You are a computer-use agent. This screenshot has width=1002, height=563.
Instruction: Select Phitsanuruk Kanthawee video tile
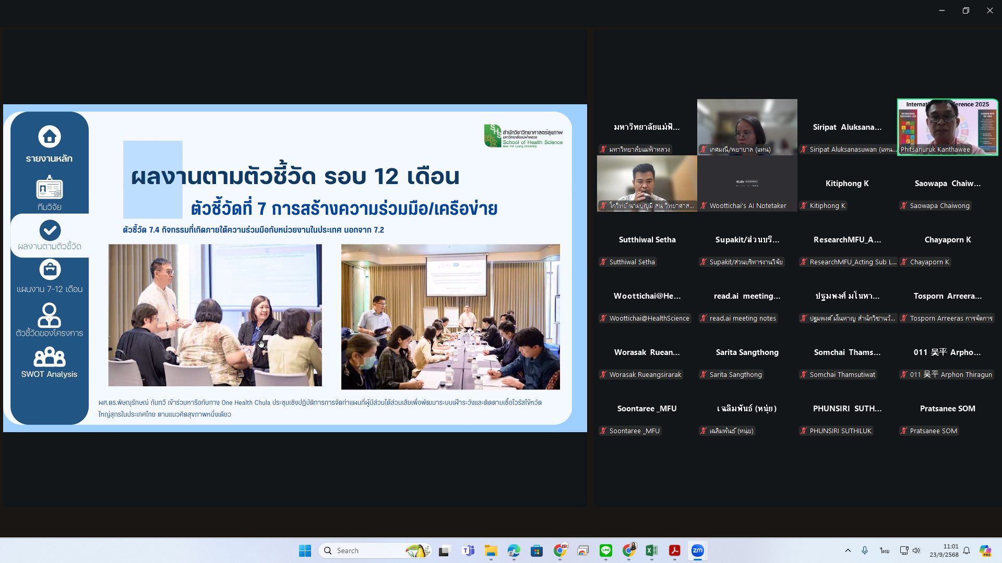pyautogui.click(x=947, y=127)
